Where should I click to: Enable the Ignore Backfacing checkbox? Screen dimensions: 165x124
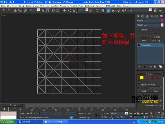139,84
